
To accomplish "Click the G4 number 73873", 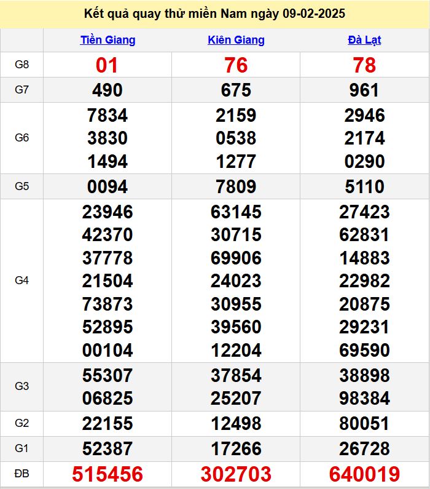I will click(x=107, y=304).
